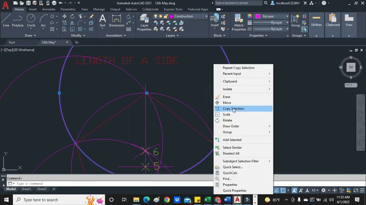Switch to the Start file tab
The width and height of the screenshot is (366, 205).
click(x=12, y=42)
